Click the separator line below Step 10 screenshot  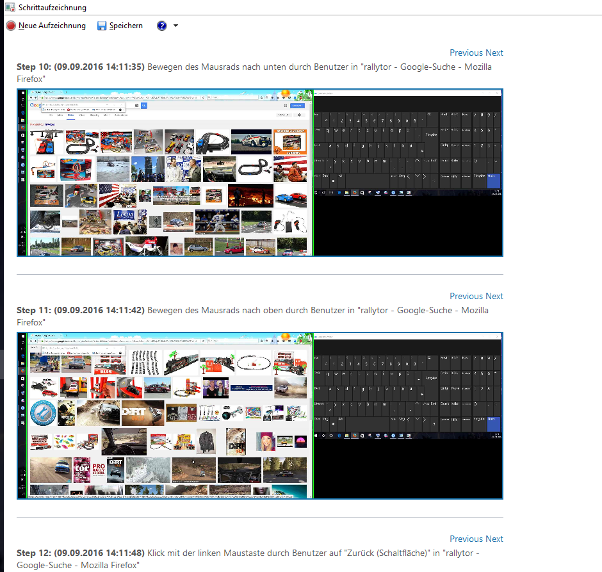[x=259, y=274]
